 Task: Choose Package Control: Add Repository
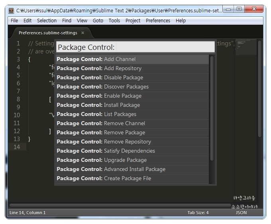(132, 69)
